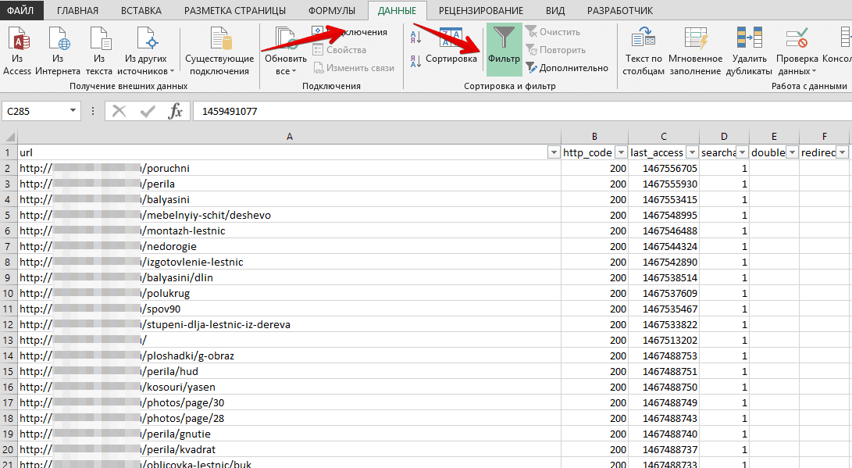
Task: Click cell with /photos/page/30 URL
Action: [x=290, y=403]
